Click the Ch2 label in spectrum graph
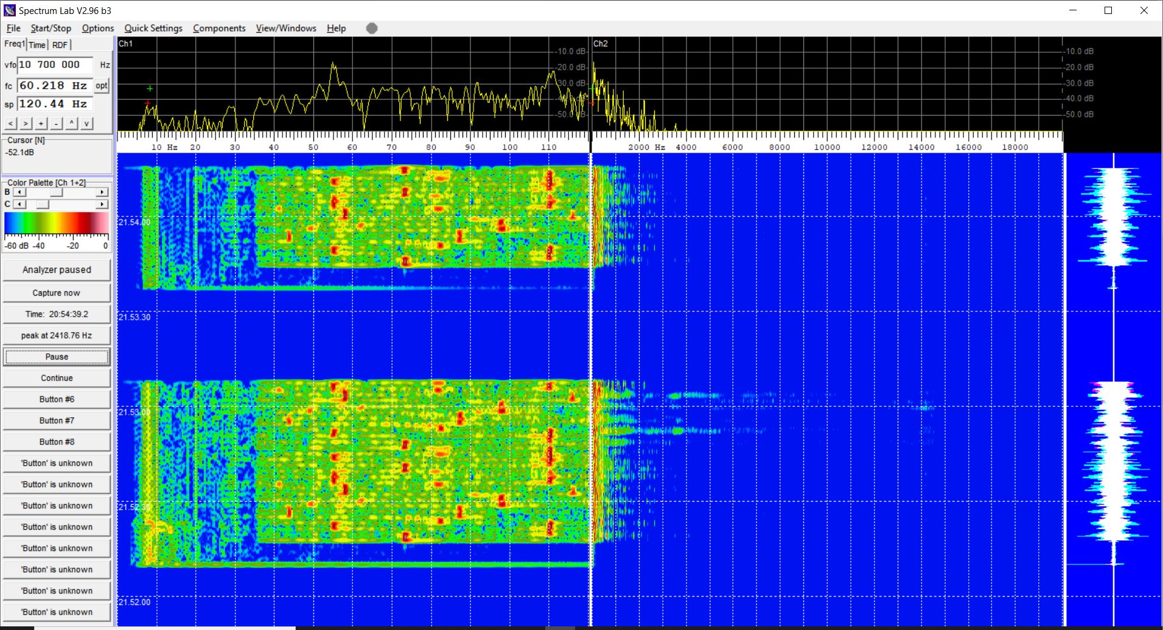 point(600,43)
